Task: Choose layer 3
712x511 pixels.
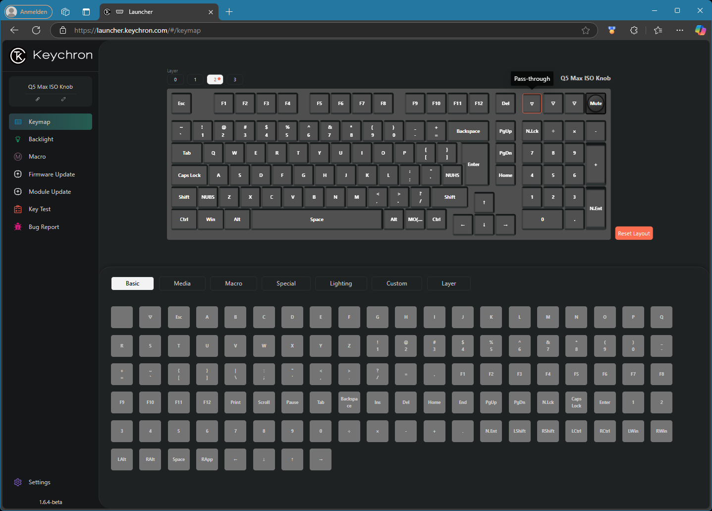Action: tap(235, 79)
